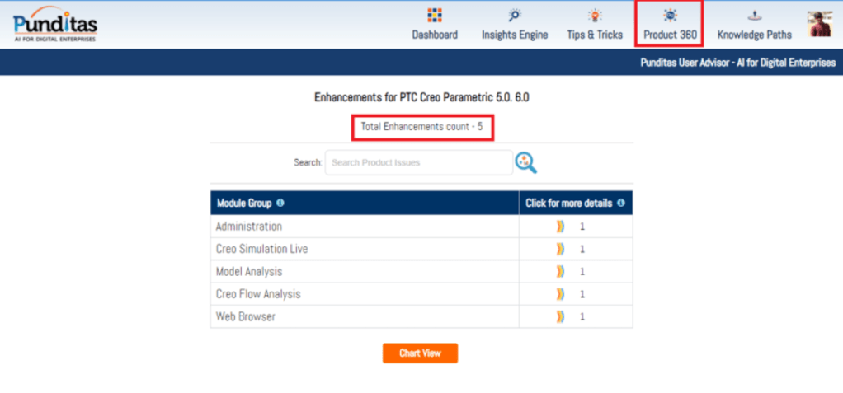This screenshot has width=843, height=393.
Task: Click the Product 360 icon
Action: (670, 16)
